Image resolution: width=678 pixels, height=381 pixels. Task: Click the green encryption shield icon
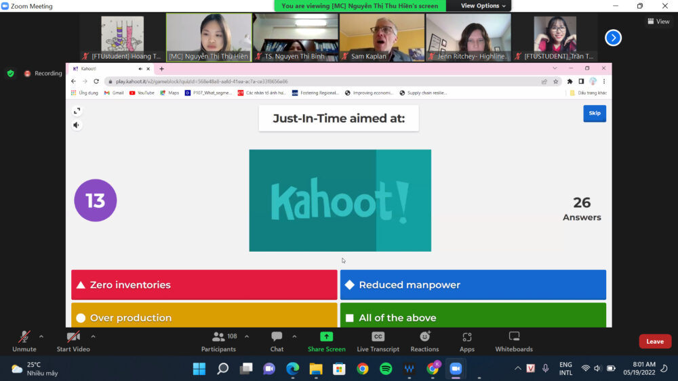[11, 73]
